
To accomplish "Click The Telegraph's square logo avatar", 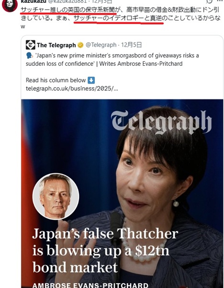I will 31,45.
